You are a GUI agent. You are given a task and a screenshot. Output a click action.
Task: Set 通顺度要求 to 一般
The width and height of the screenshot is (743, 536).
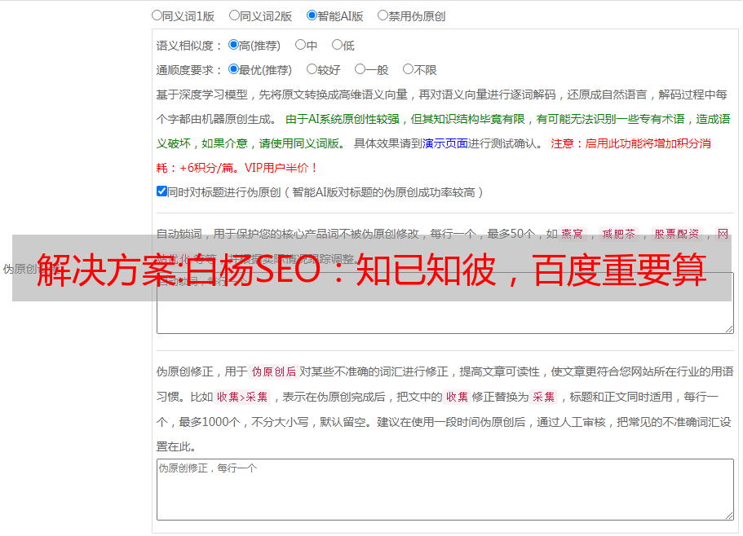pyautogui.click(x=360, y=69)
